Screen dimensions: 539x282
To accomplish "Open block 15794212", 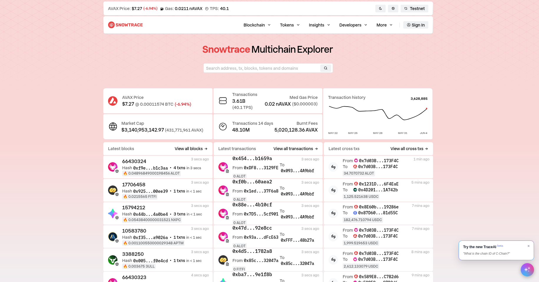I will click(134, 208).
